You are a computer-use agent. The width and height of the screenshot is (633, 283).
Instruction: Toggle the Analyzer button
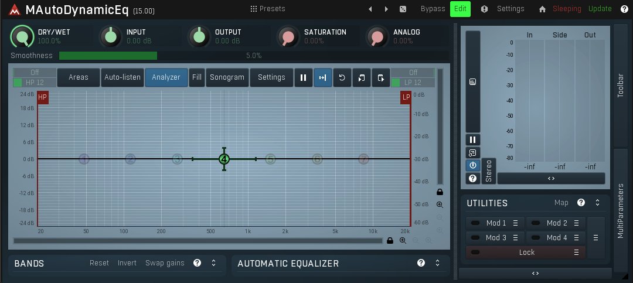point(166,77)
